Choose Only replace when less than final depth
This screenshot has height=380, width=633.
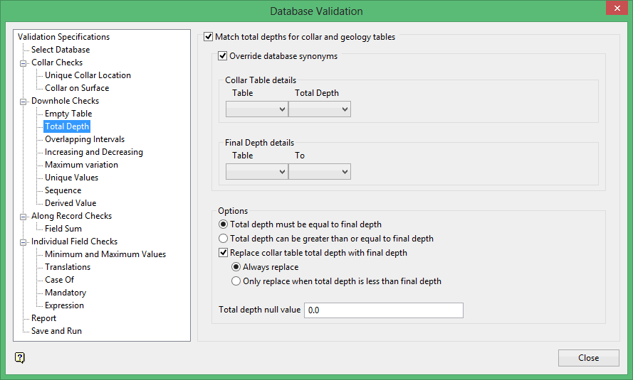tap(236, 281)
